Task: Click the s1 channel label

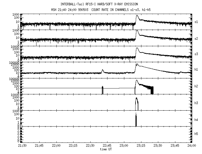Action: [x=196, y=21]
